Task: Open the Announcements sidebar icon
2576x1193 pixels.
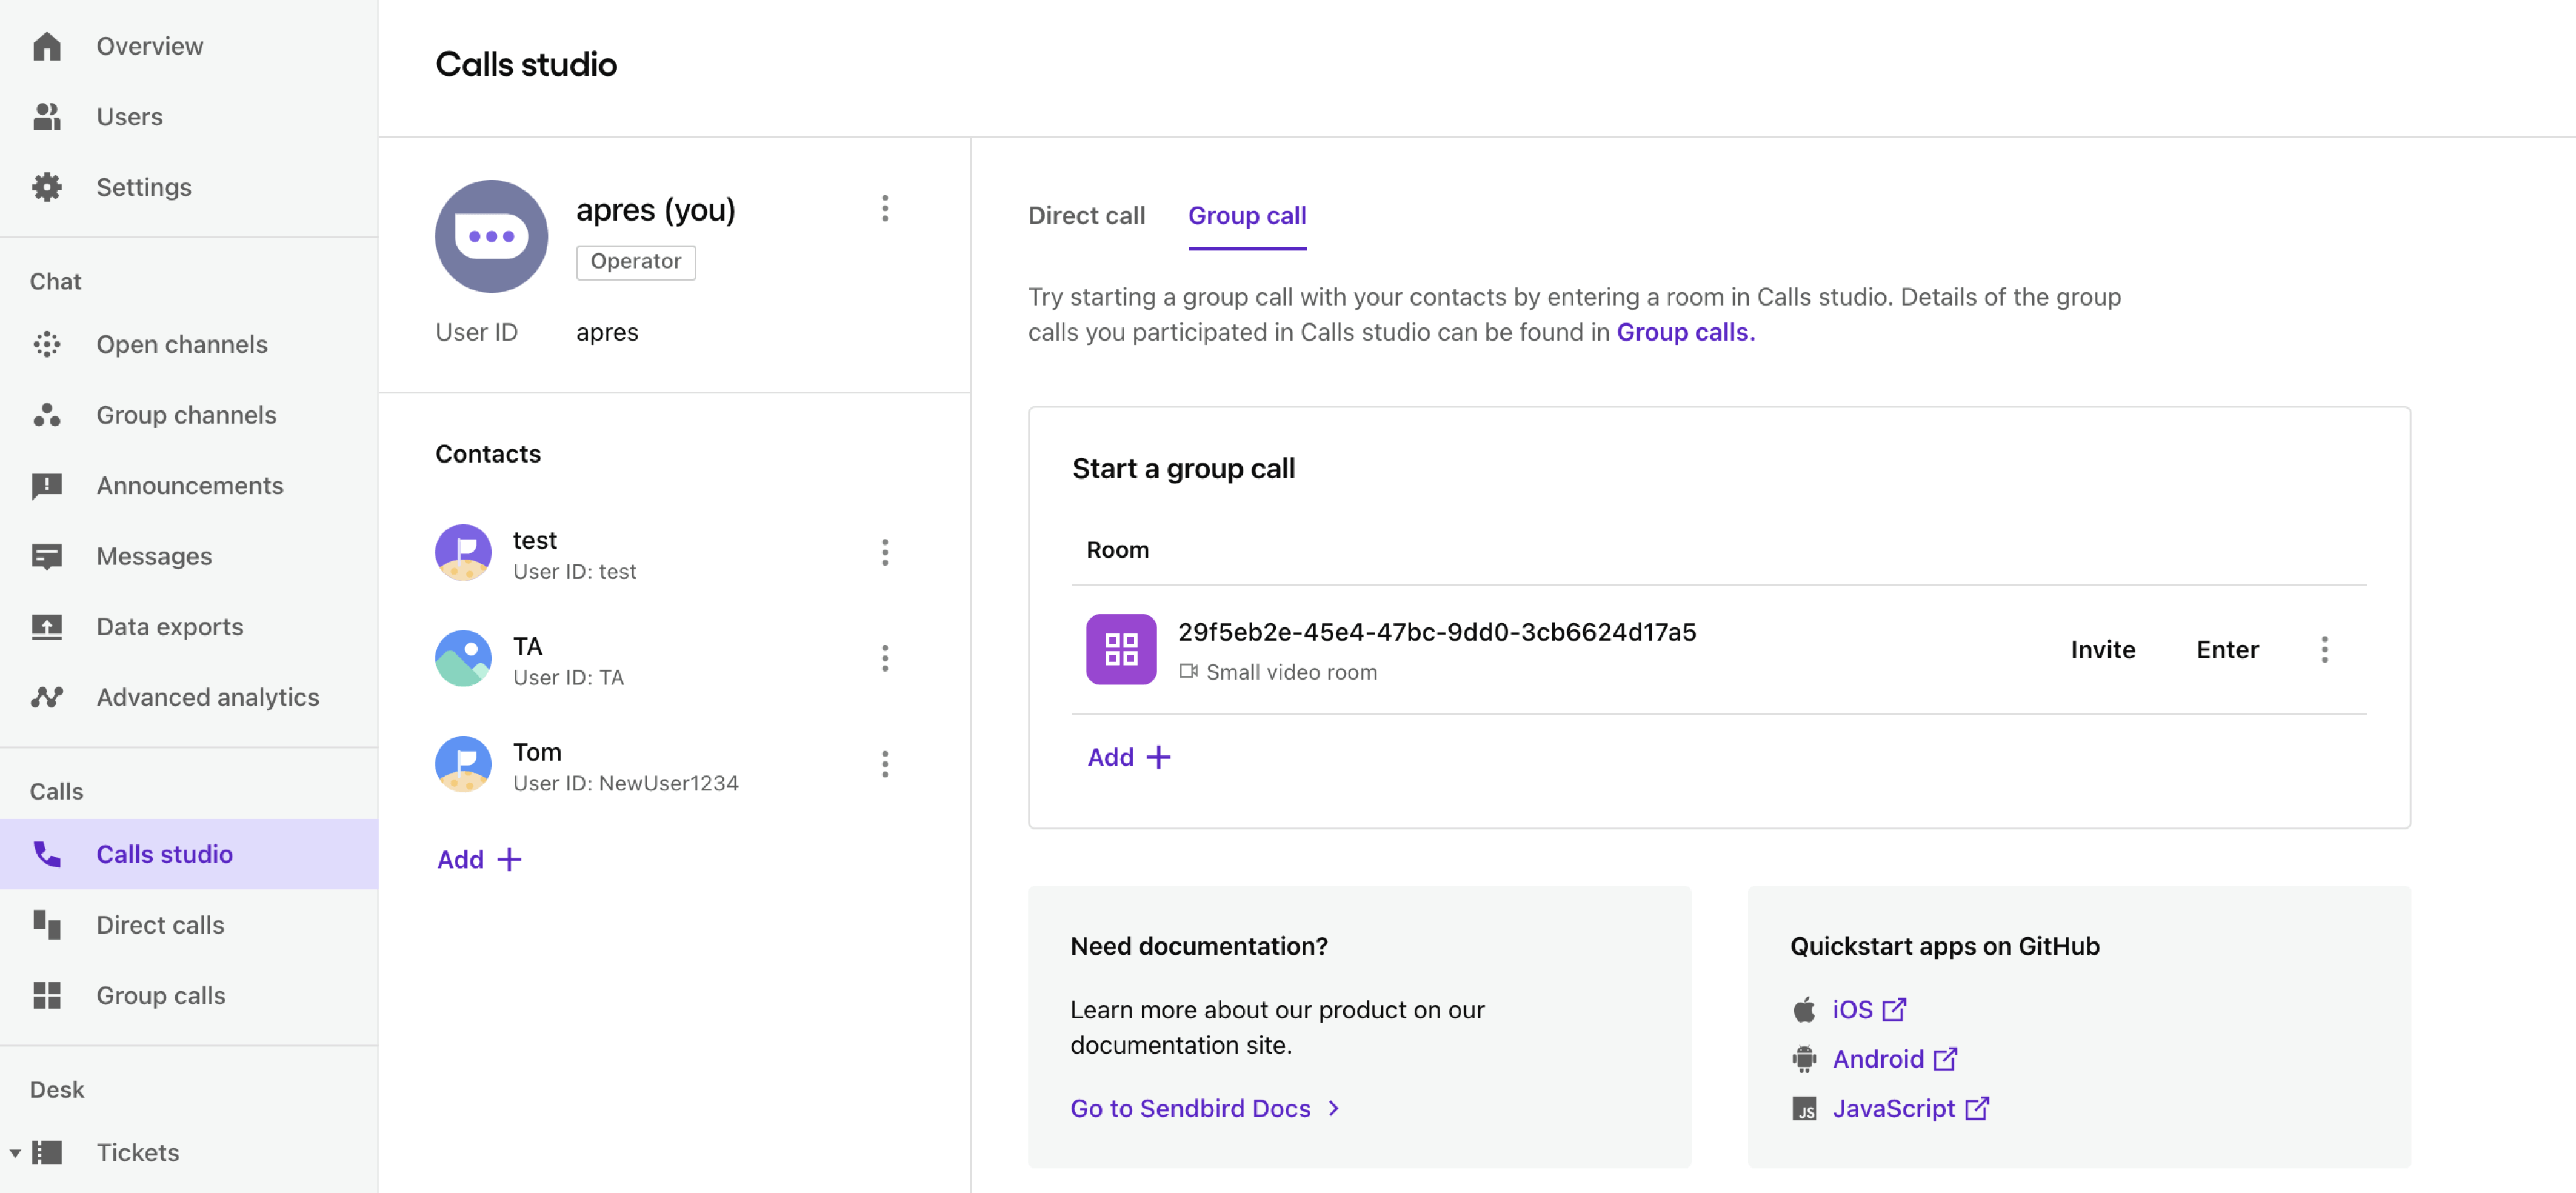Action: click(x=47, y=486)
